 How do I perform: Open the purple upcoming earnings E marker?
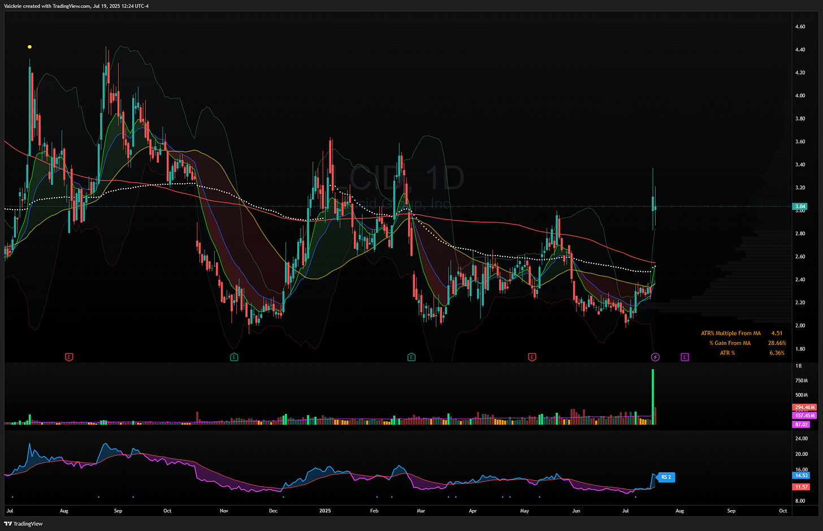[x=685, y=357]
